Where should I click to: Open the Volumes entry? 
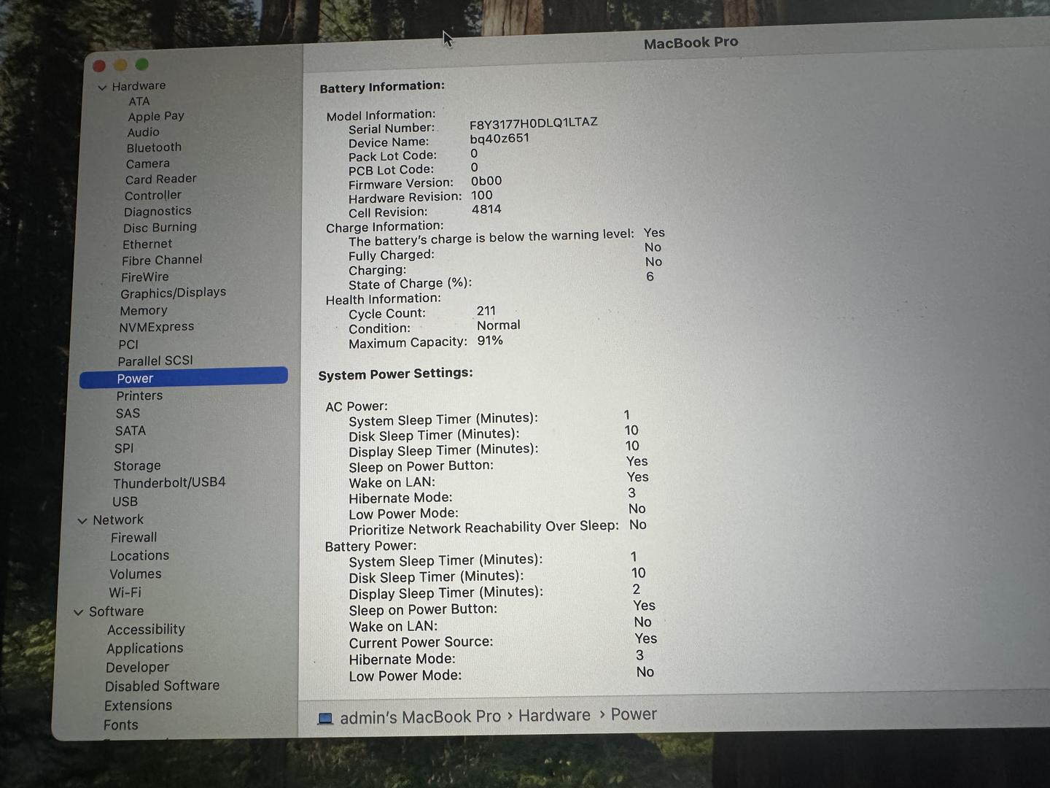point(135,574)
